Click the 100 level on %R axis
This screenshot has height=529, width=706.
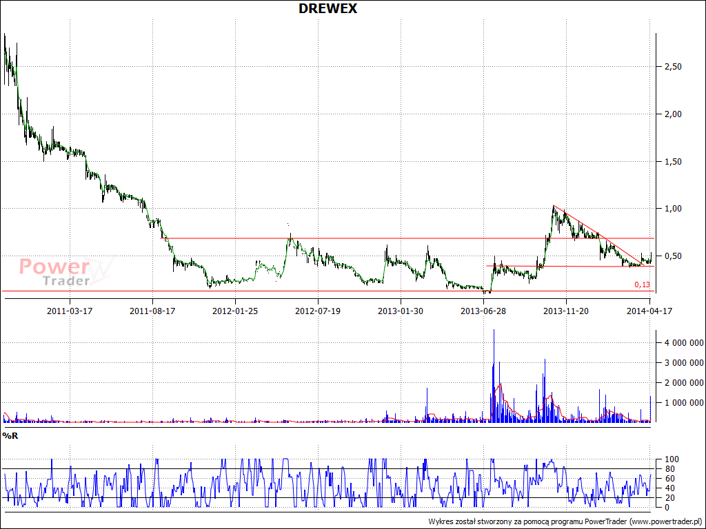pos(672,459)
